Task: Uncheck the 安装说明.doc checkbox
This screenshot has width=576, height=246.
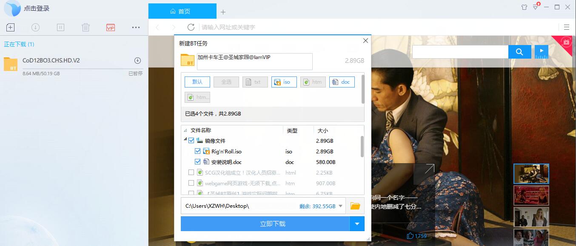Action: 197,162
